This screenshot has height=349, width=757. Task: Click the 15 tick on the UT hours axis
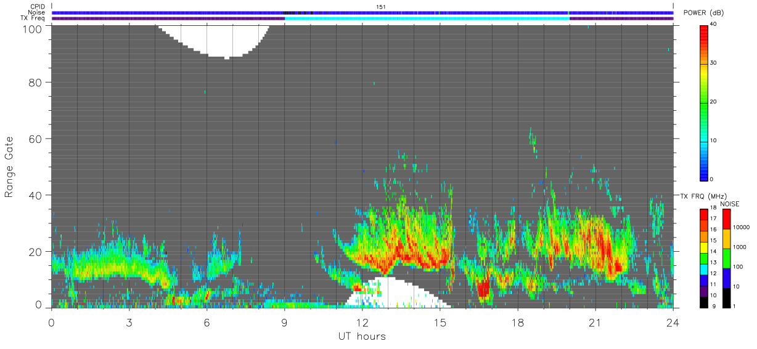pos(440,322)
